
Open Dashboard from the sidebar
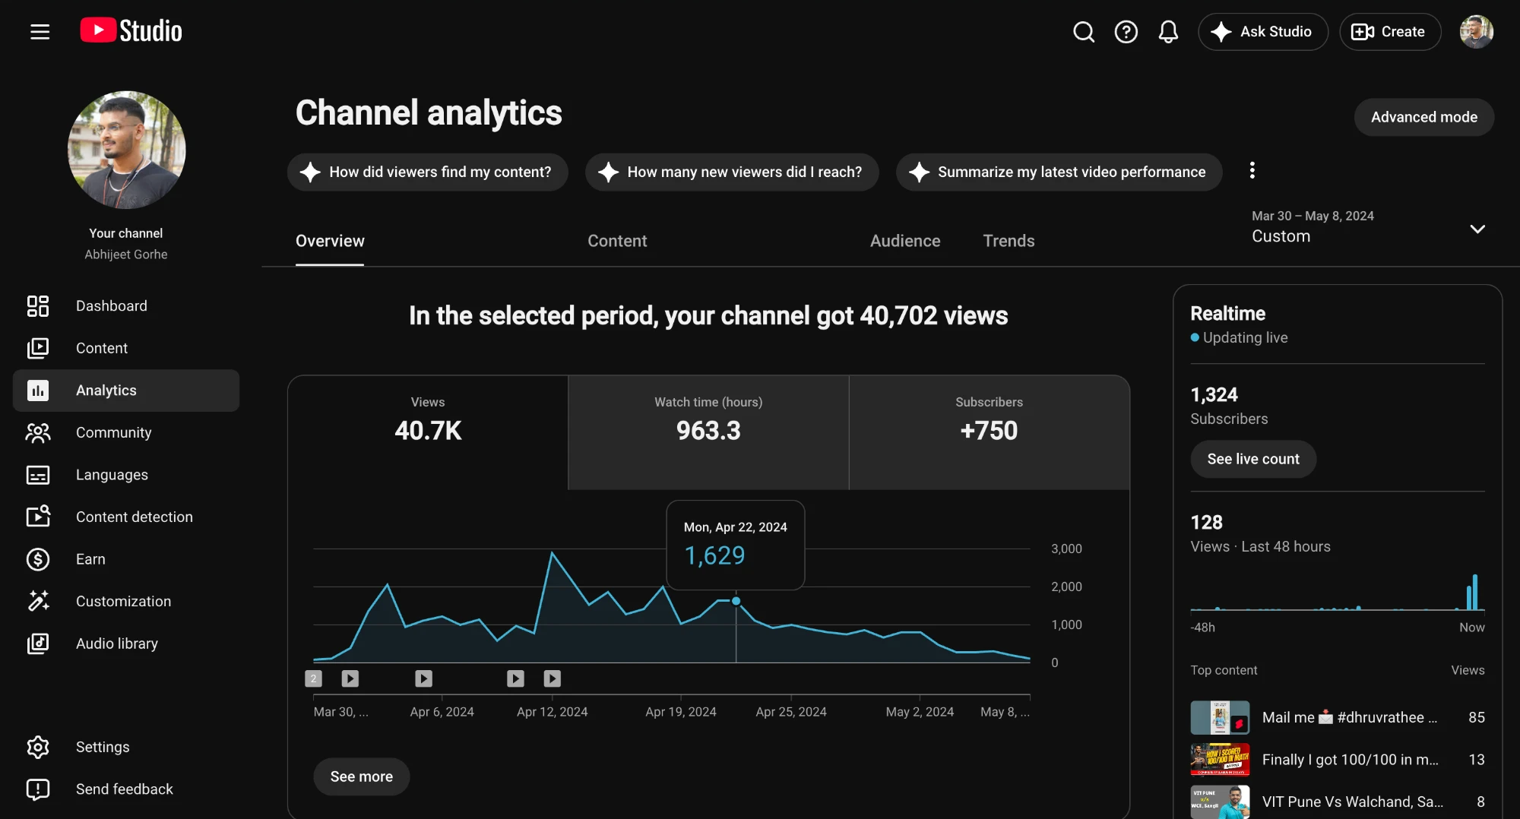click(126, 306)
